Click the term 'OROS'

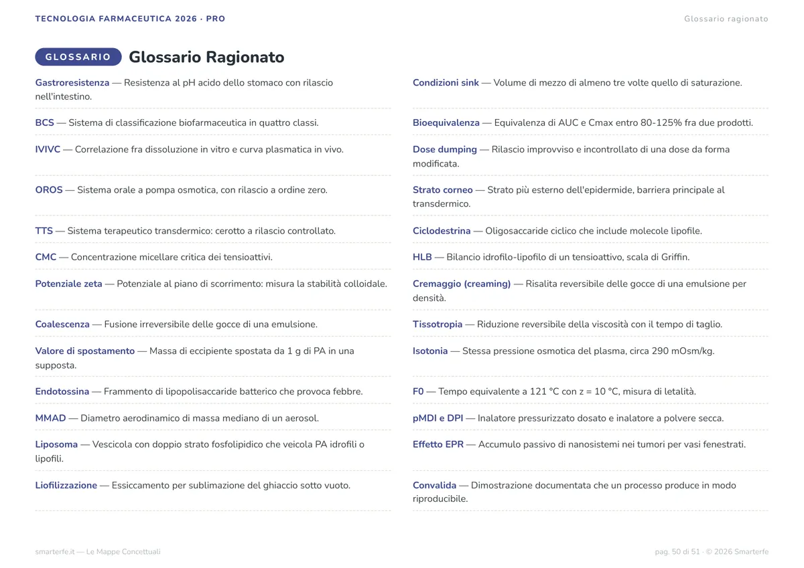click(49, 190)
